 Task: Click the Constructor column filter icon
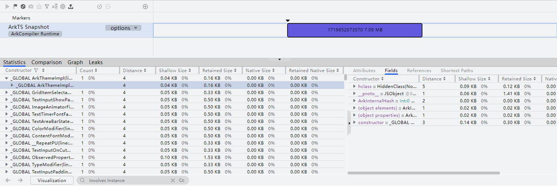coord(36,71)
